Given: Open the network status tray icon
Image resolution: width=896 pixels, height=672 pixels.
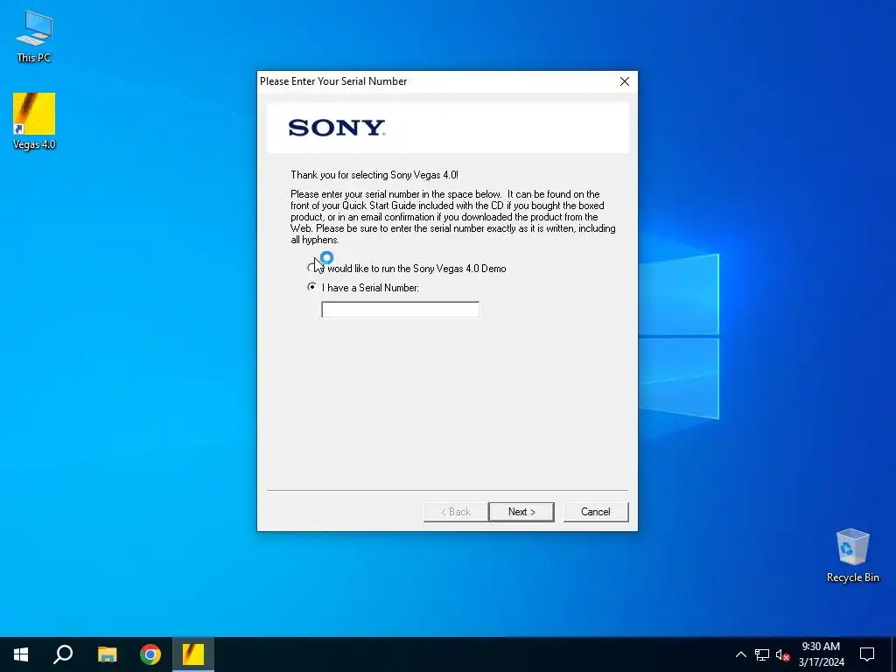Looking at the screenshot, I should coord(762,654).
